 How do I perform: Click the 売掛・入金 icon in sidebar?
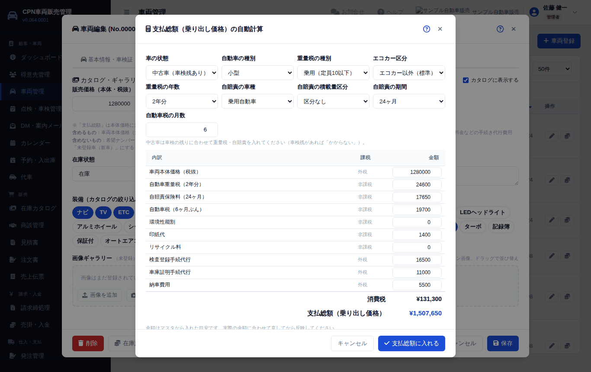(13, 324)
